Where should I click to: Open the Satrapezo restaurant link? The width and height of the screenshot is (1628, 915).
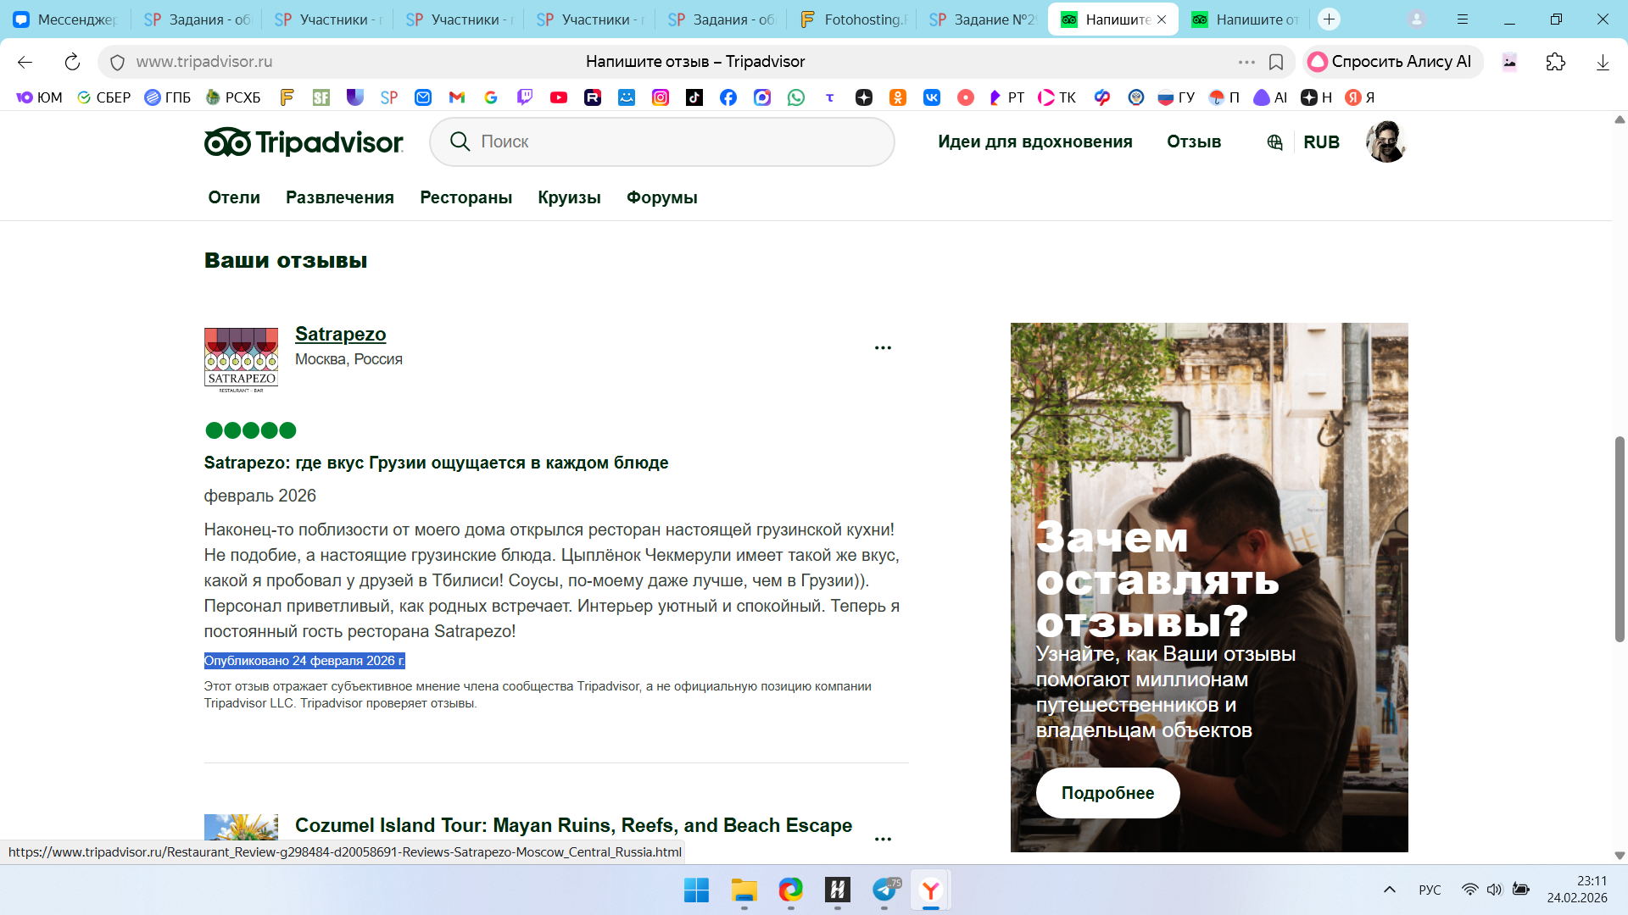[x=340, y=335]
